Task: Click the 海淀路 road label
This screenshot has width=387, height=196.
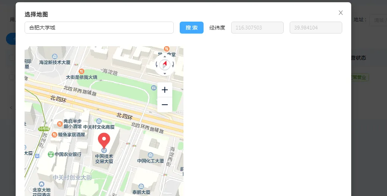Action: click(110, 72)
